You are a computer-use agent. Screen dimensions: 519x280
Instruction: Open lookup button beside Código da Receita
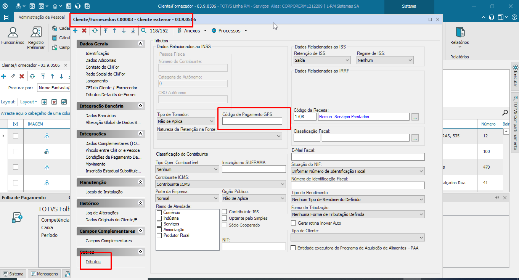tap(415, 117)
